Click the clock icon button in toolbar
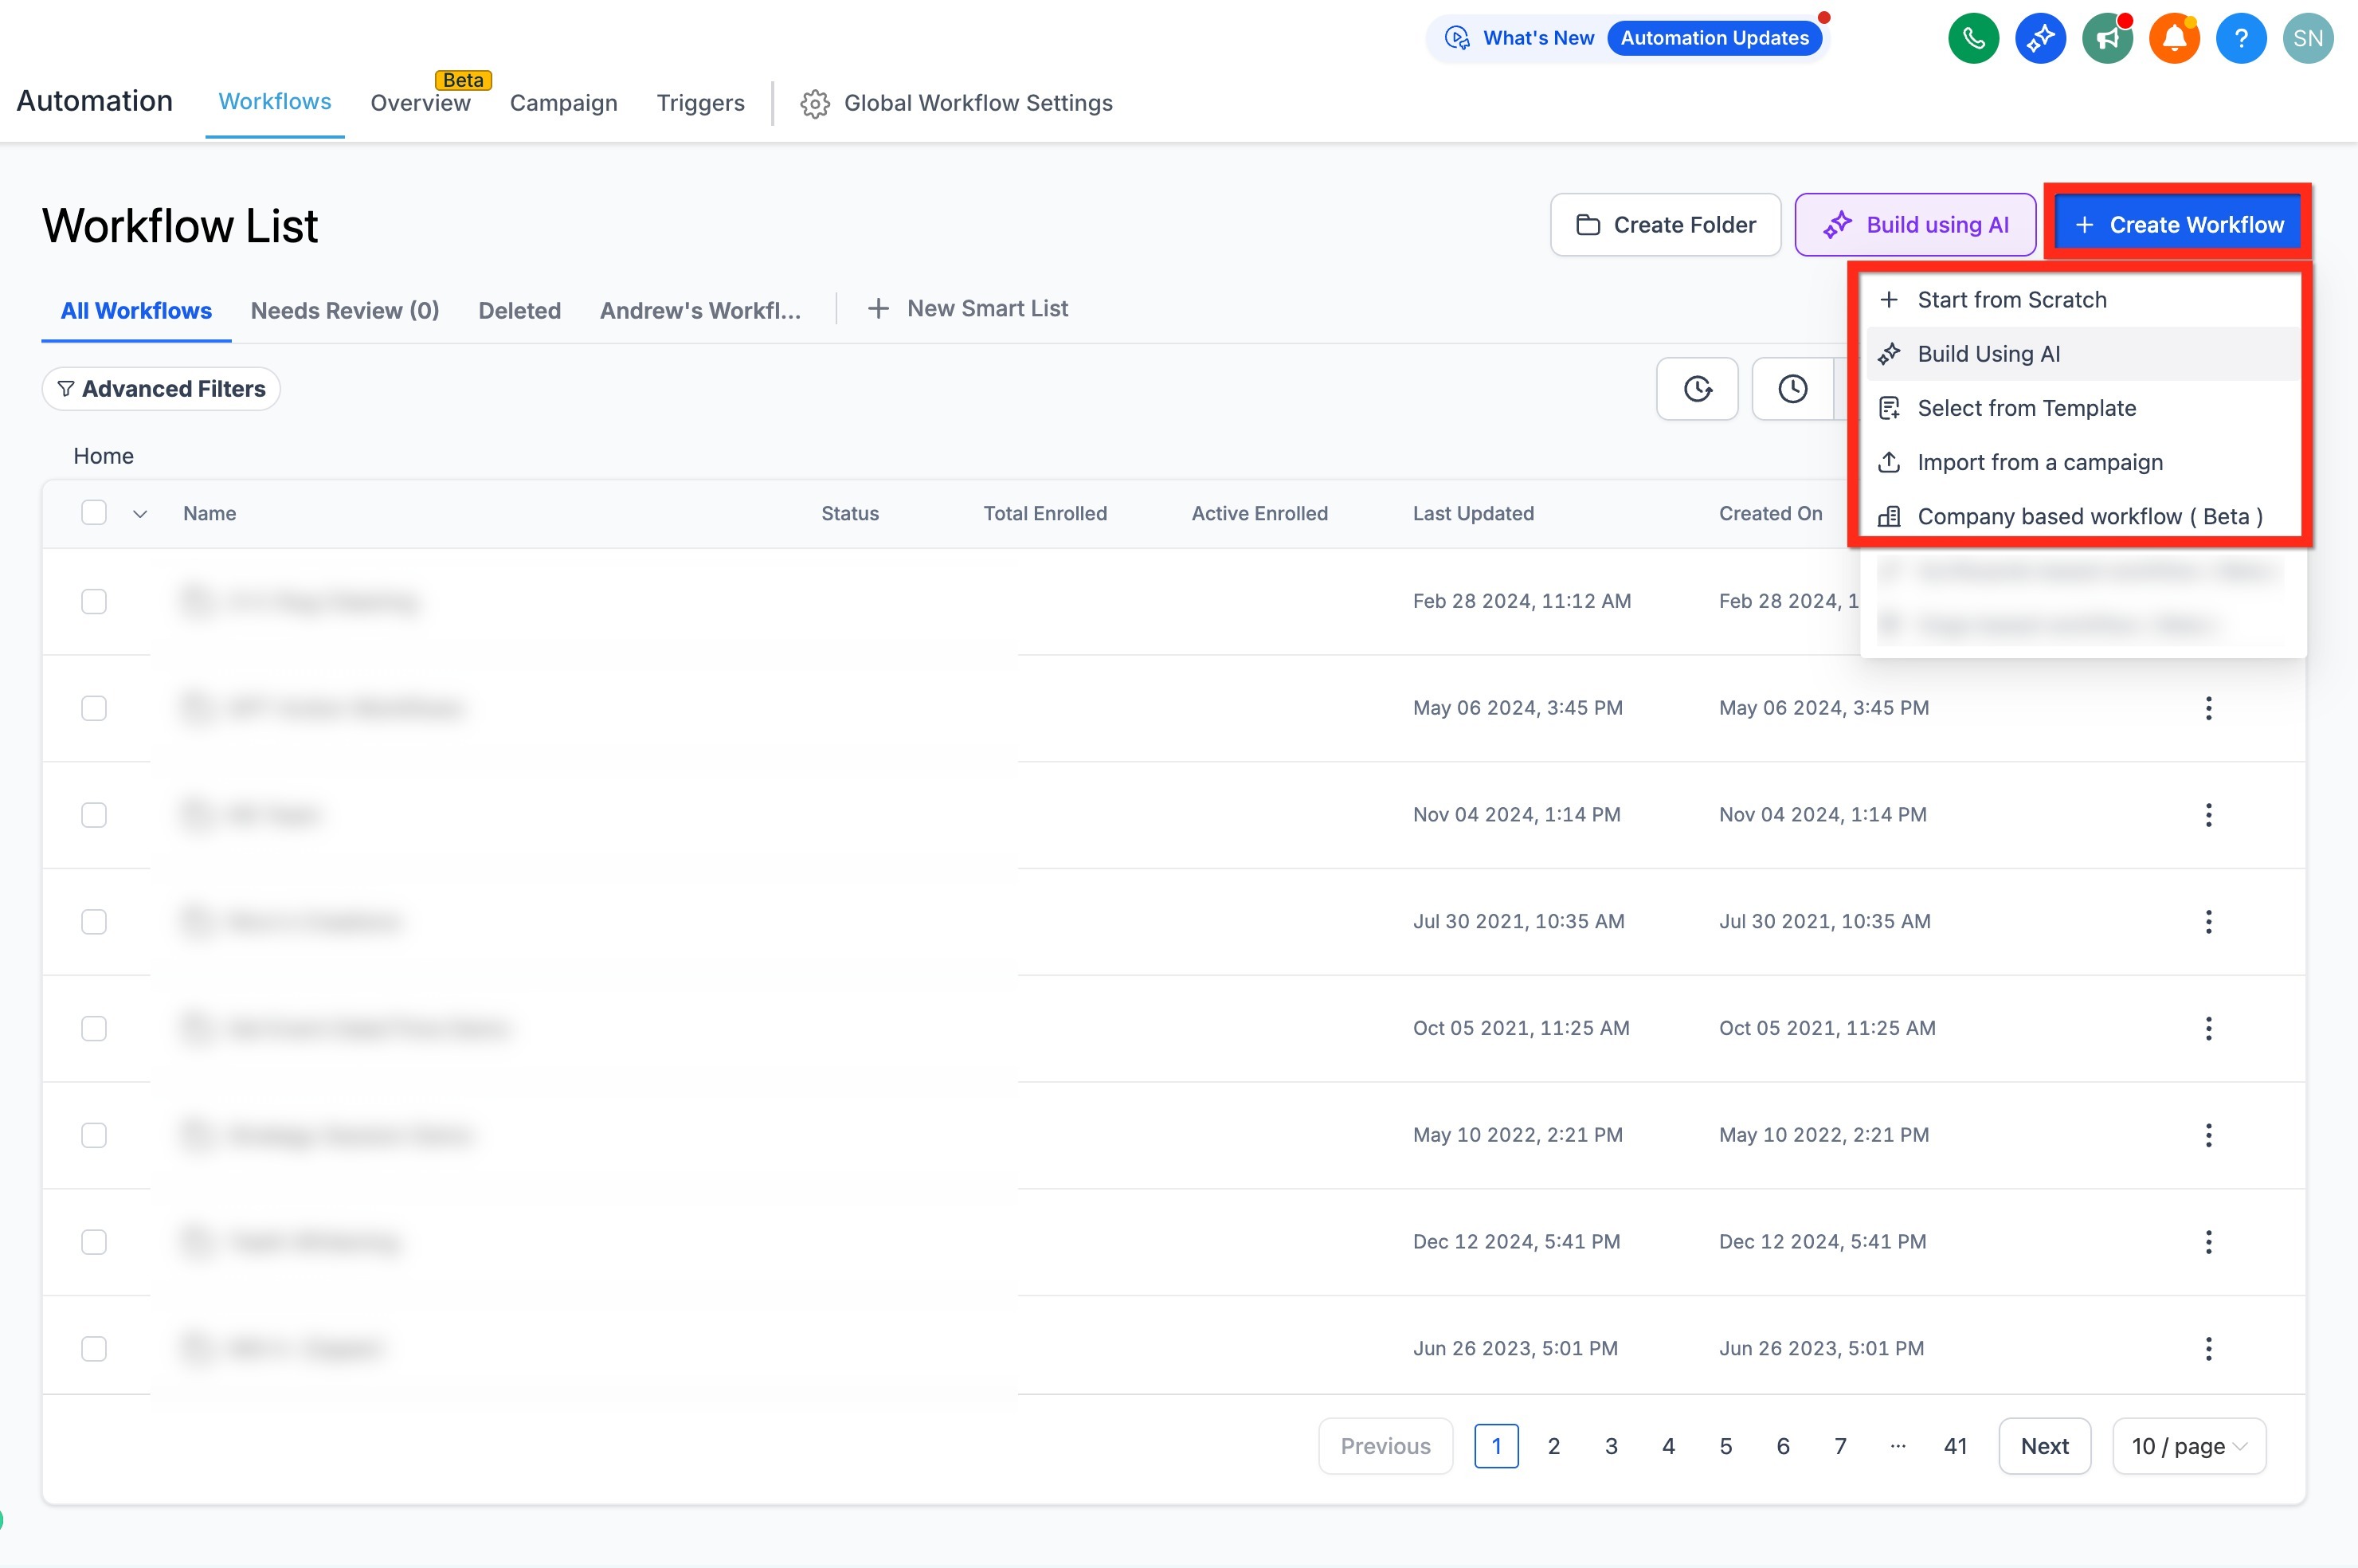The image size is (2358, 1568). pos(1793,389)
